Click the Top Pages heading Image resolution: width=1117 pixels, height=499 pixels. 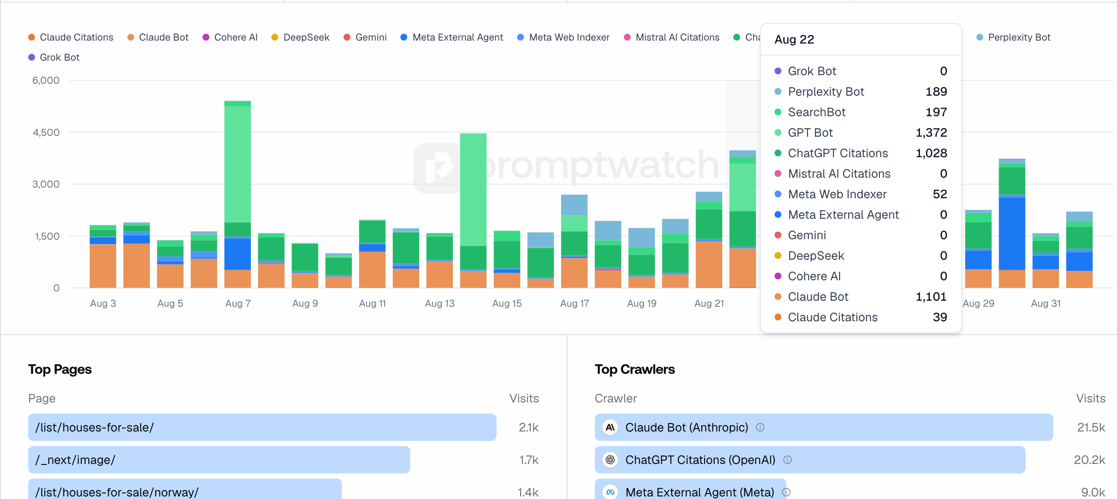point(60,369)
